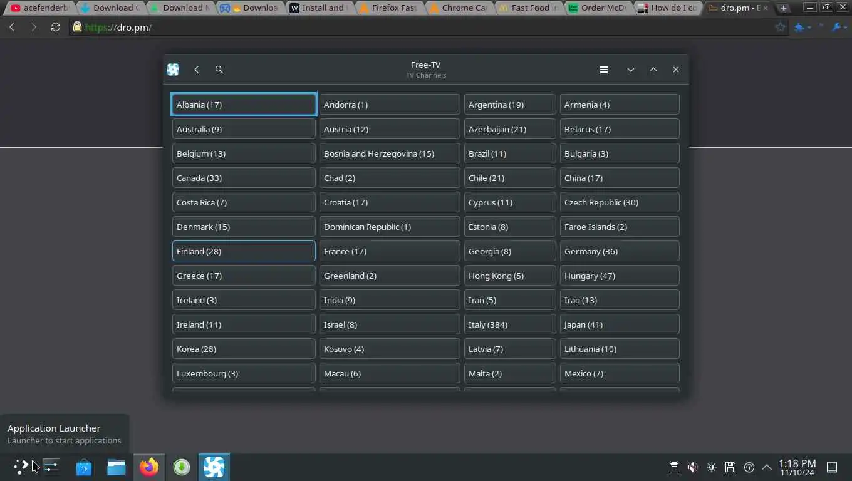Reload the dro.pm page
The width and height of the screenshot is (852, 481).
[56, 27]
